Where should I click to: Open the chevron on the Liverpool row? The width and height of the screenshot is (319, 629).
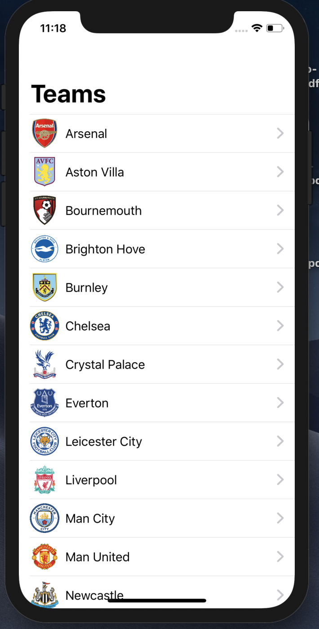coord(280,480)
